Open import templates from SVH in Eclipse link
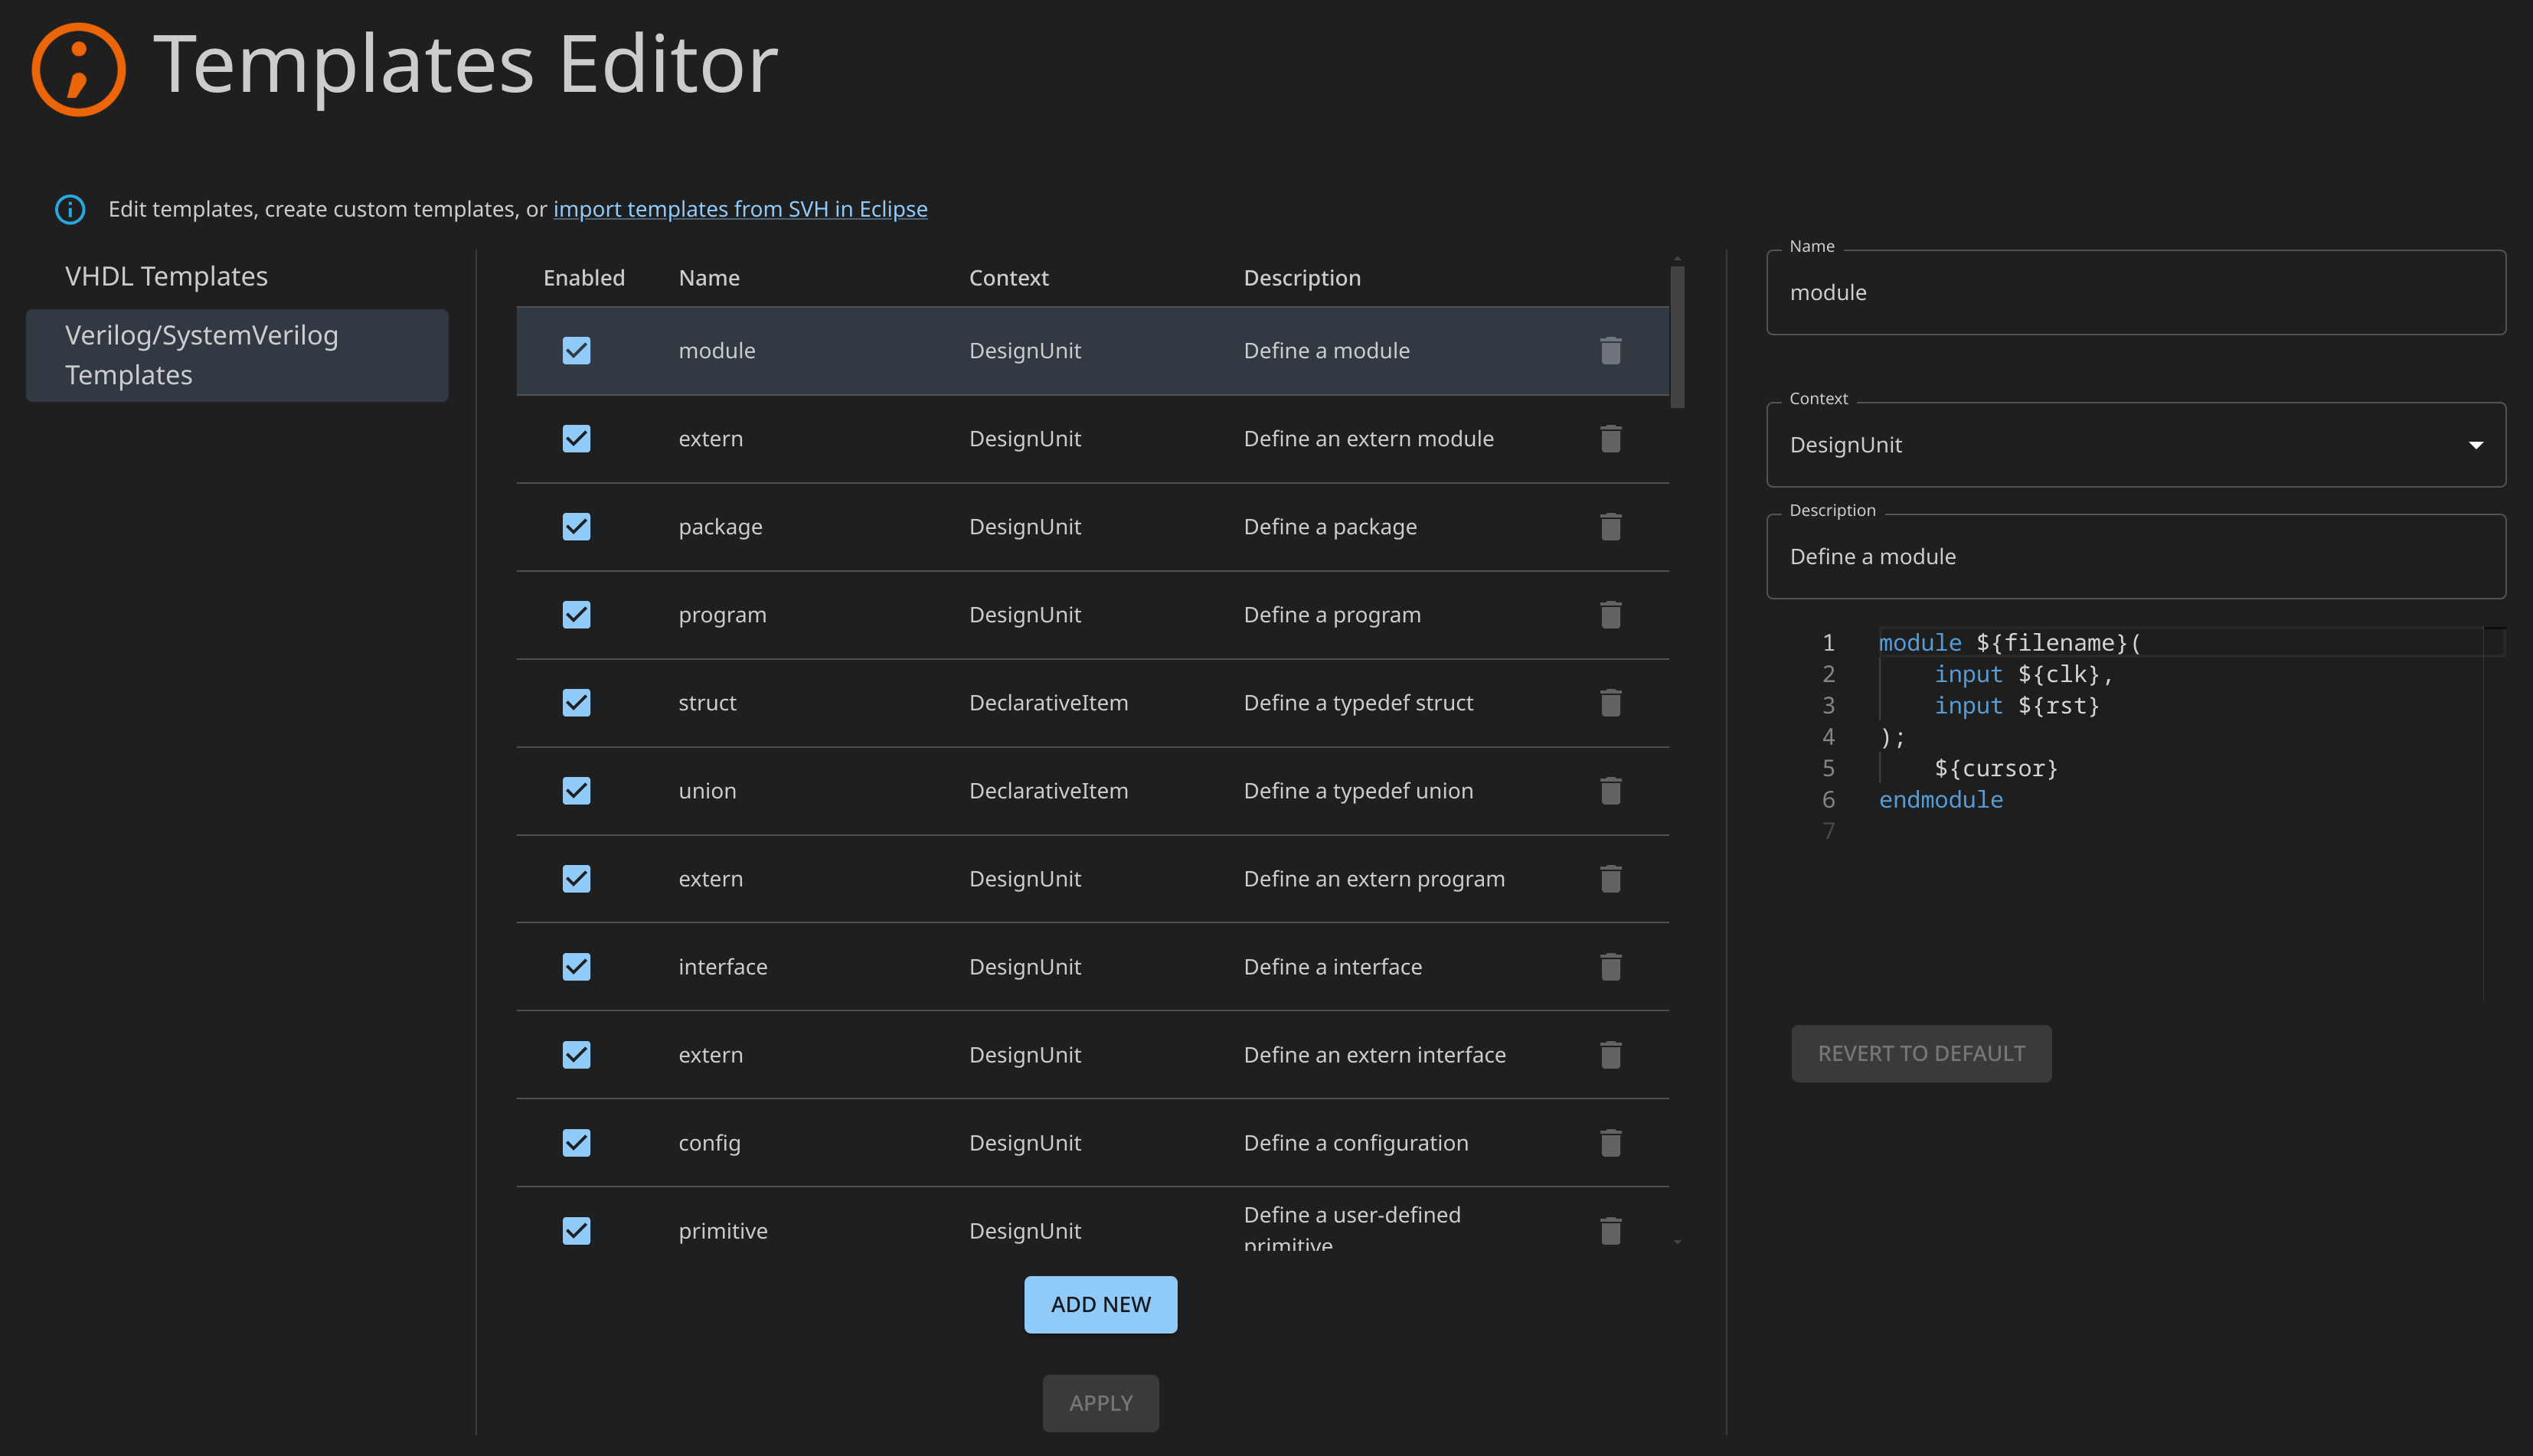The image size is (2533, 1456). 740,209
